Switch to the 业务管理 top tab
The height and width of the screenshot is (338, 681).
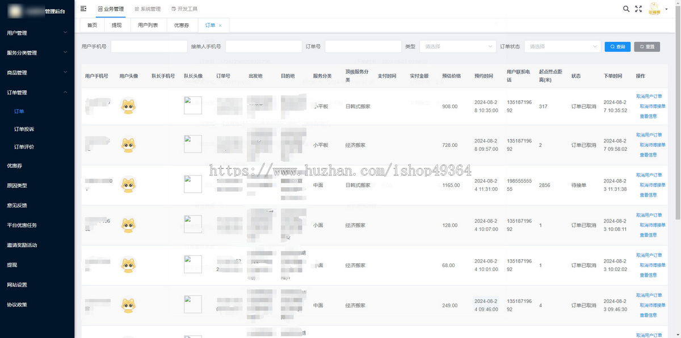[111, 9]
